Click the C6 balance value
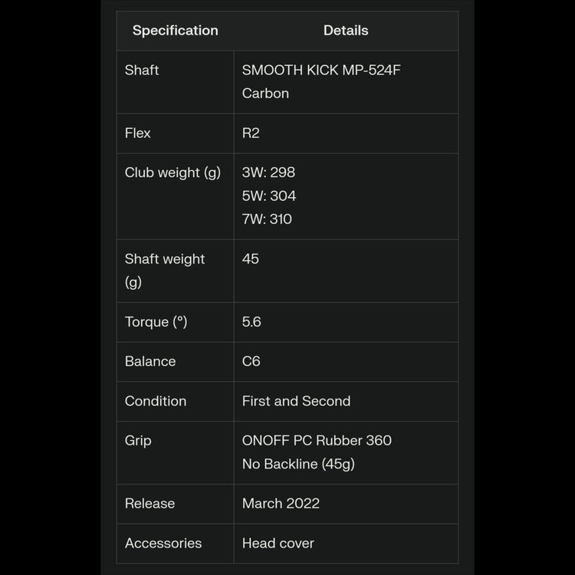The width and height of the screenshot is (575, 575). coord(251,362)
